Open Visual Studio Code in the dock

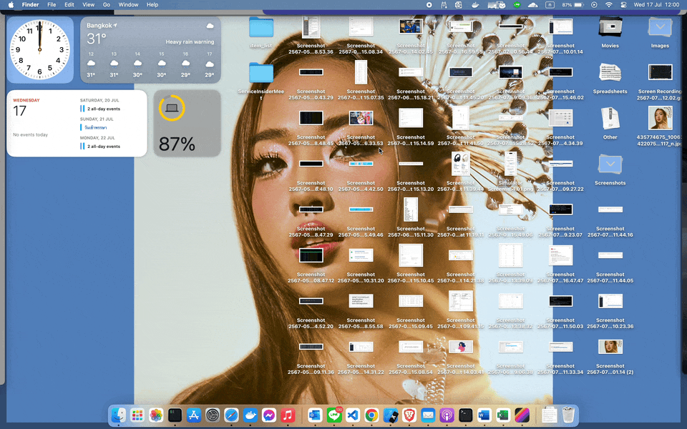coord(353,415)
